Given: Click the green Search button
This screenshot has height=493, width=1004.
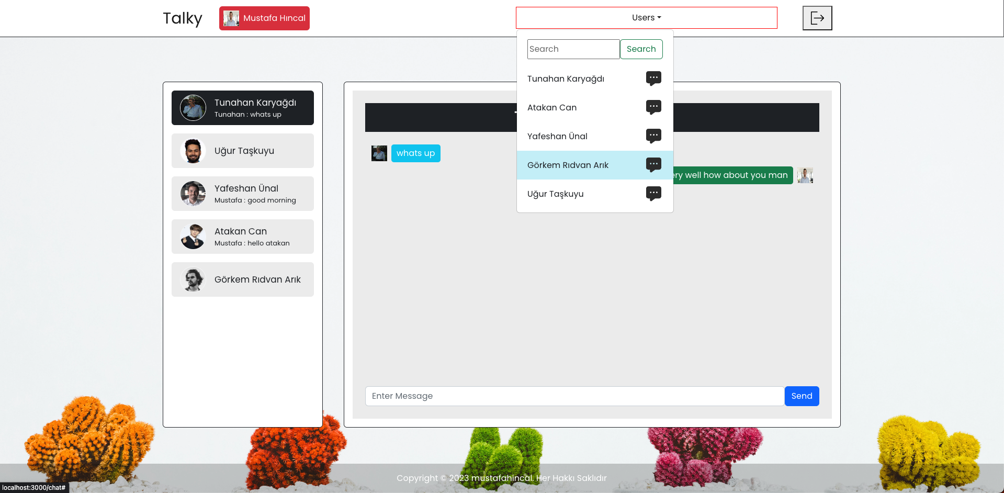Looking at the screenshot, I should 641,49.
